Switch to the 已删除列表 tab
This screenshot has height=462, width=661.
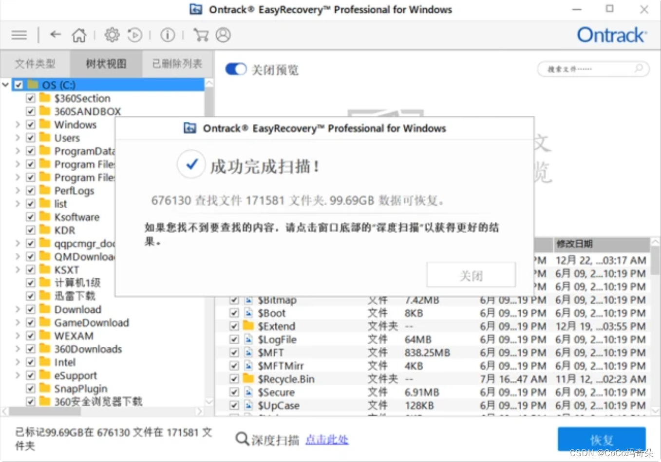tap(177, 64)
